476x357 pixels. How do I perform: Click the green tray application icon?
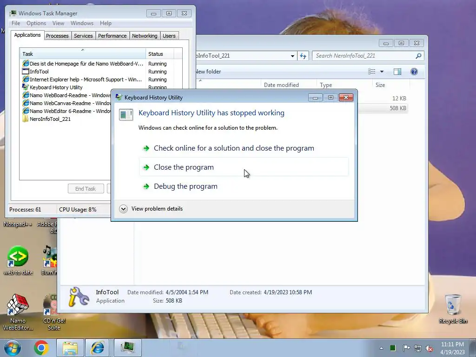pos(393,348)
